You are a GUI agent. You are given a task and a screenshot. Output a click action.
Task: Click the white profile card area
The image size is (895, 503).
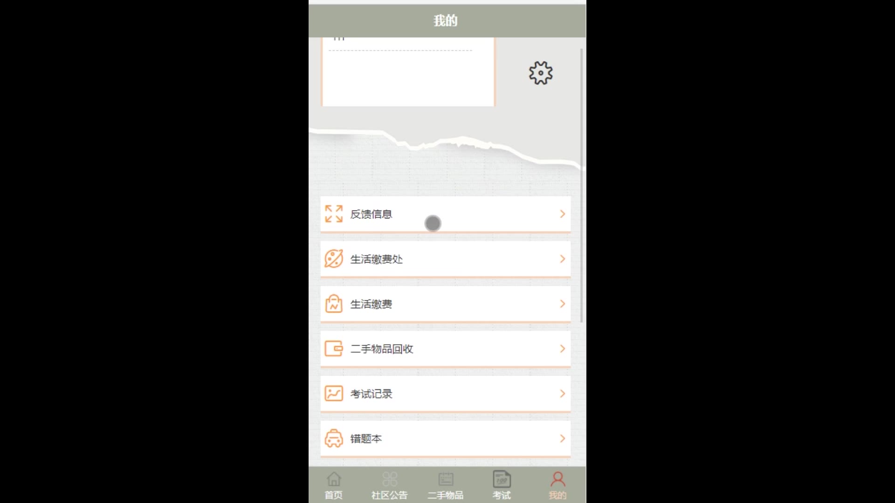408,72
